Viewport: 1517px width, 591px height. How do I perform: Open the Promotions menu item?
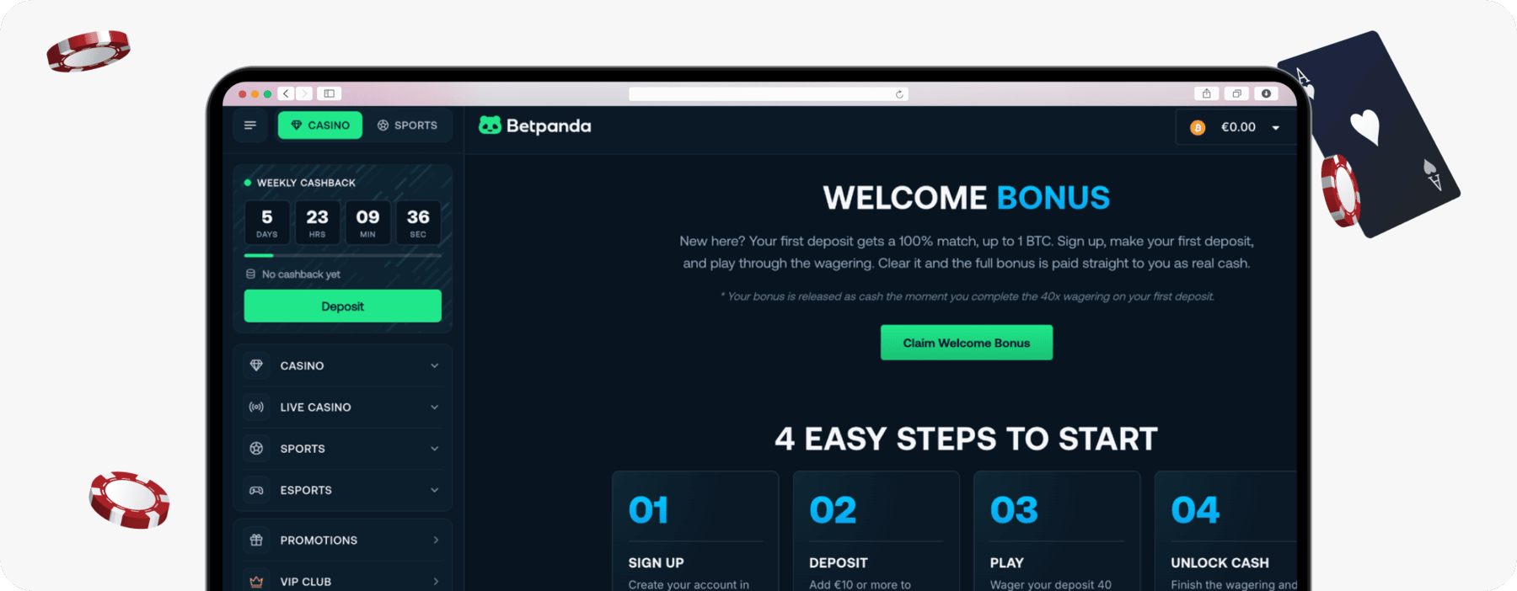(343, 540)
